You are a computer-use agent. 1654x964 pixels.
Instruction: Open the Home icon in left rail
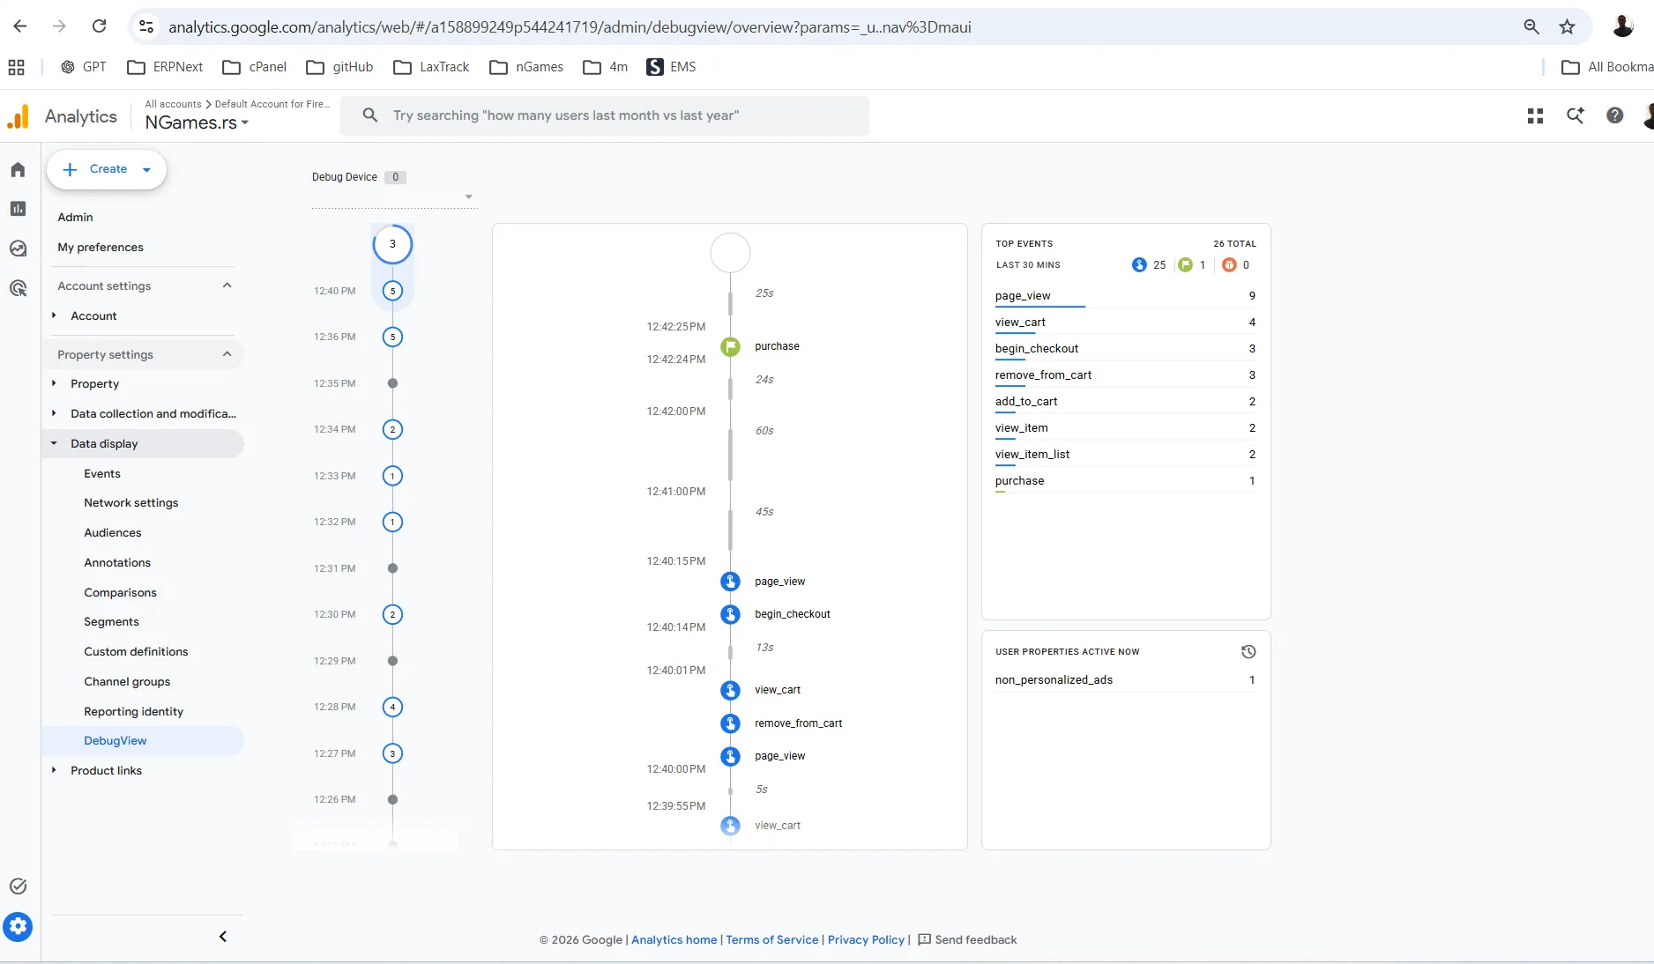coord(18,169)
